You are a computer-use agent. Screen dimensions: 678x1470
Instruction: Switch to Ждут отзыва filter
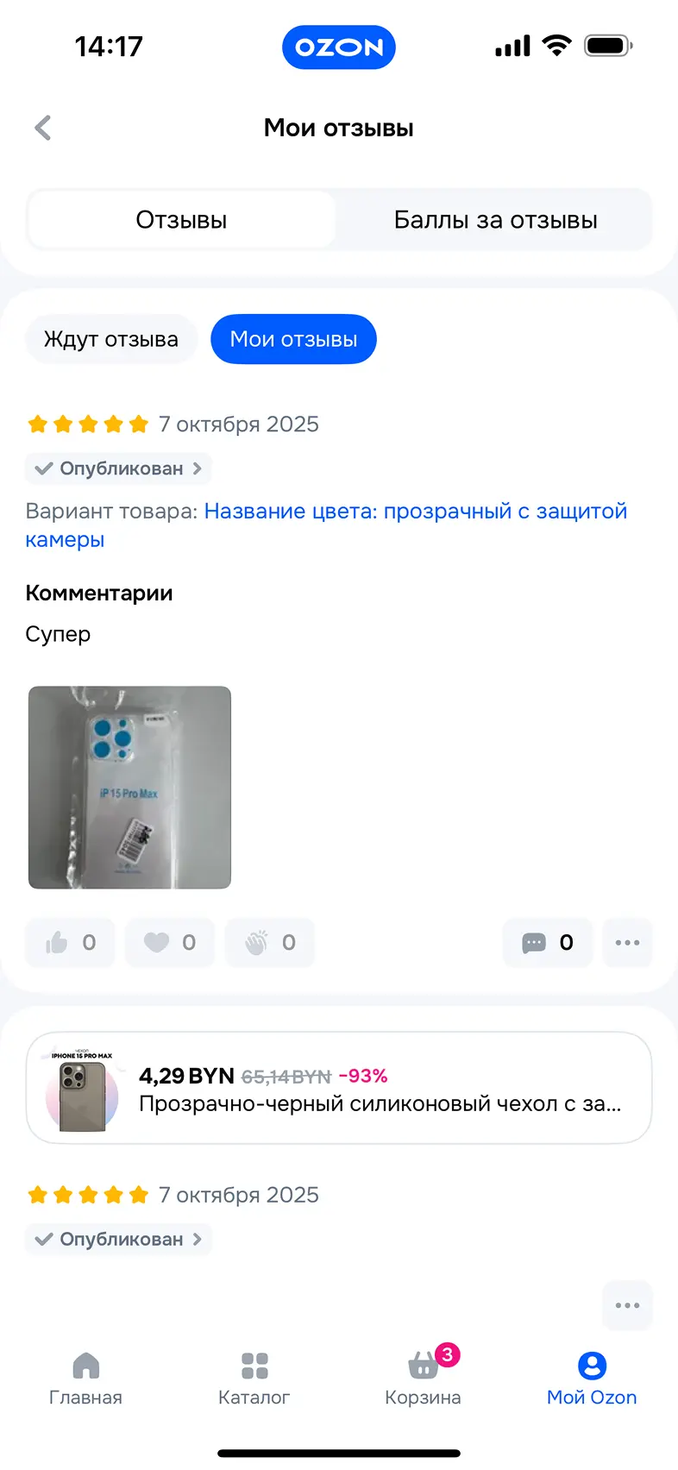(x=111, y=339)
